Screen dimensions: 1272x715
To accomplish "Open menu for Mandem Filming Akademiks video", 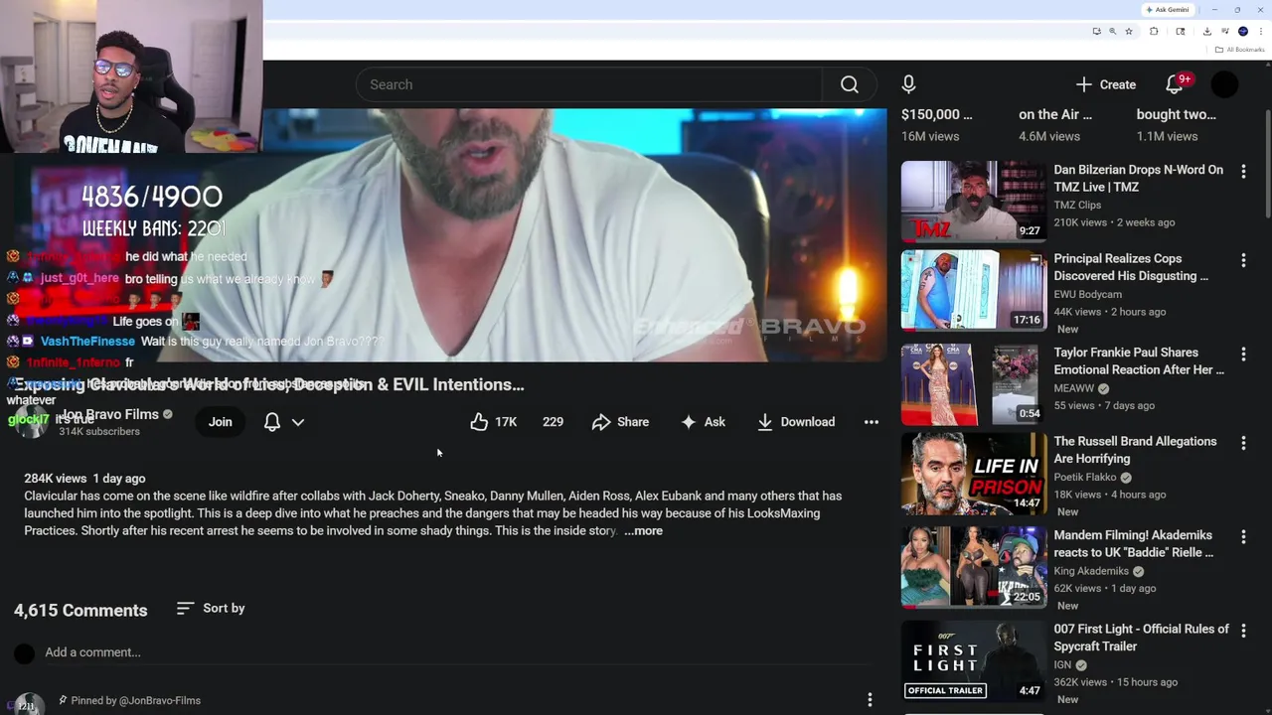I will click(1243, 536).
